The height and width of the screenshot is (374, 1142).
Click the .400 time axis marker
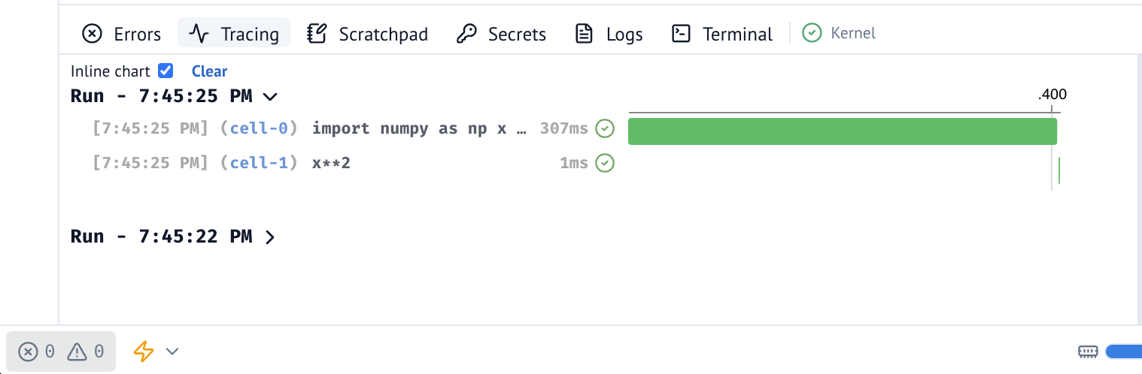(1052, 95)
